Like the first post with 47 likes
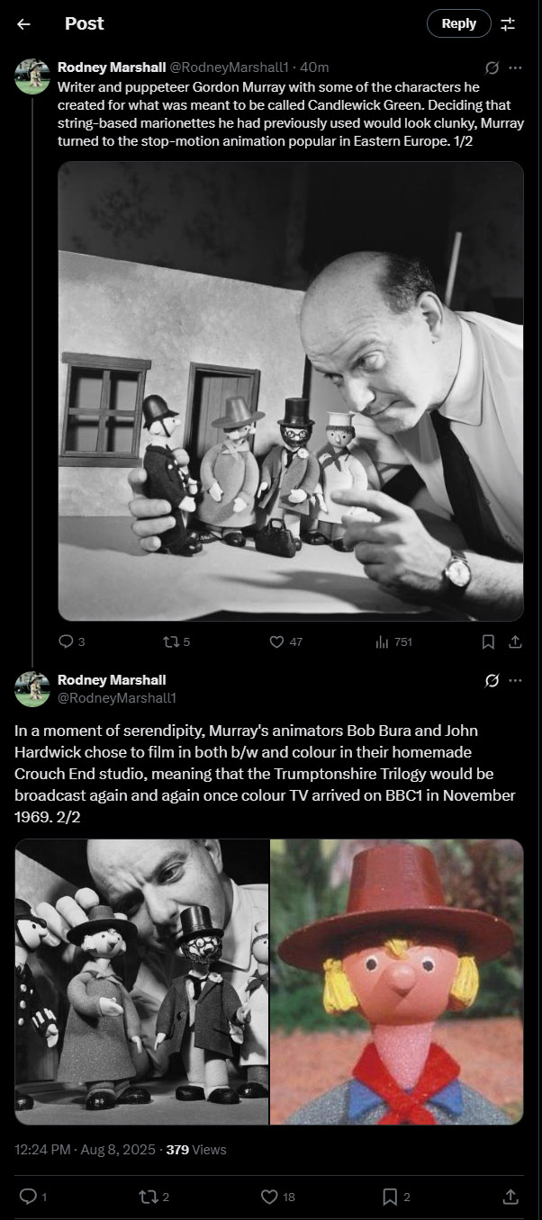Viewport: 542px width, 1220px height. coord(286,641)
